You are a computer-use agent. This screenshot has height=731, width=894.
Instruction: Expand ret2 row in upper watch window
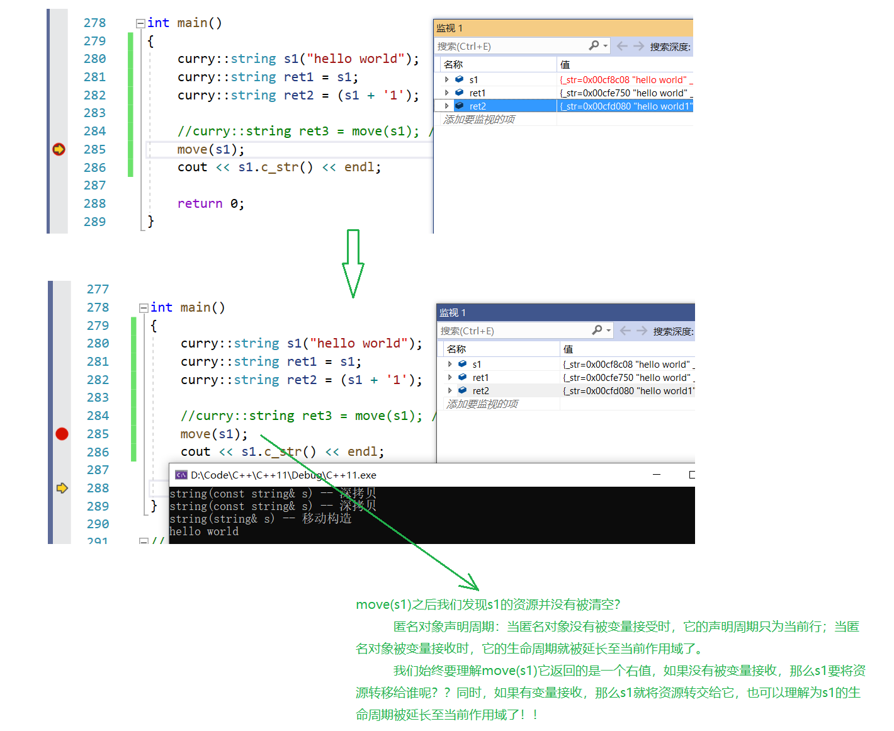click(x=446, y=106)
